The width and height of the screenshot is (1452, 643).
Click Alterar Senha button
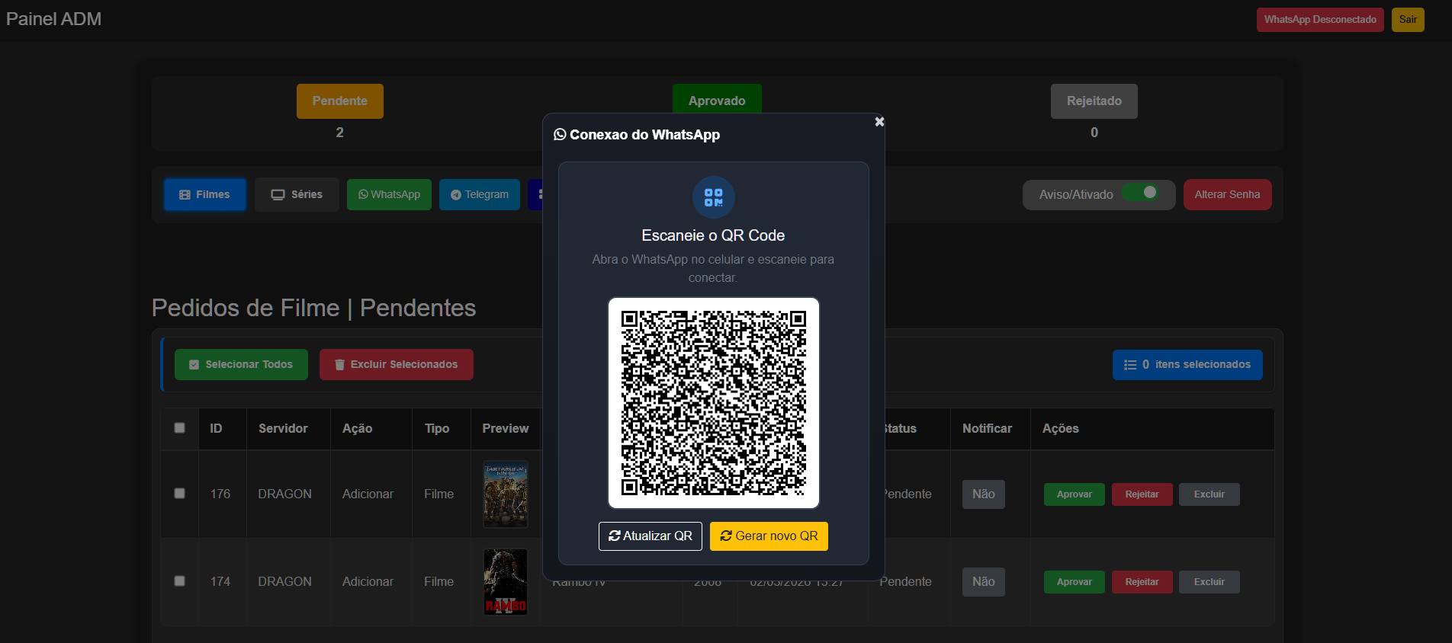pyautogui.click(x=1227, y=195)
